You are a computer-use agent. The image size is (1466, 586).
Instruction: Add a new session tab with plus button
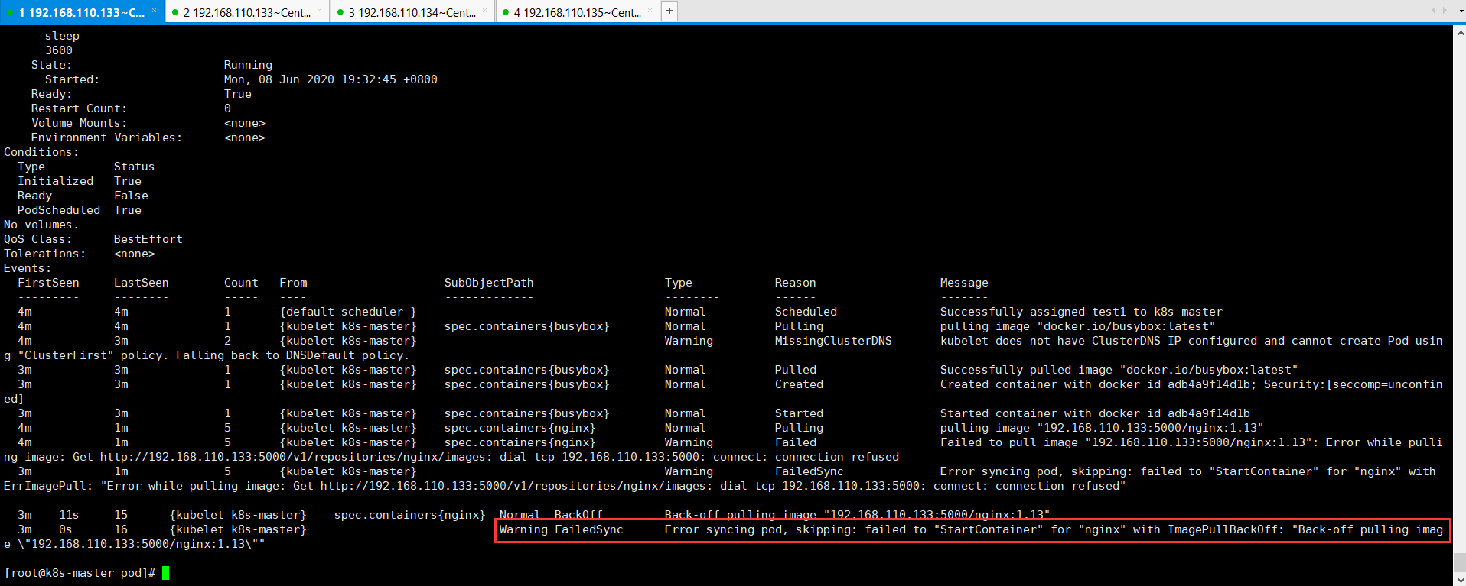point(669,11)
